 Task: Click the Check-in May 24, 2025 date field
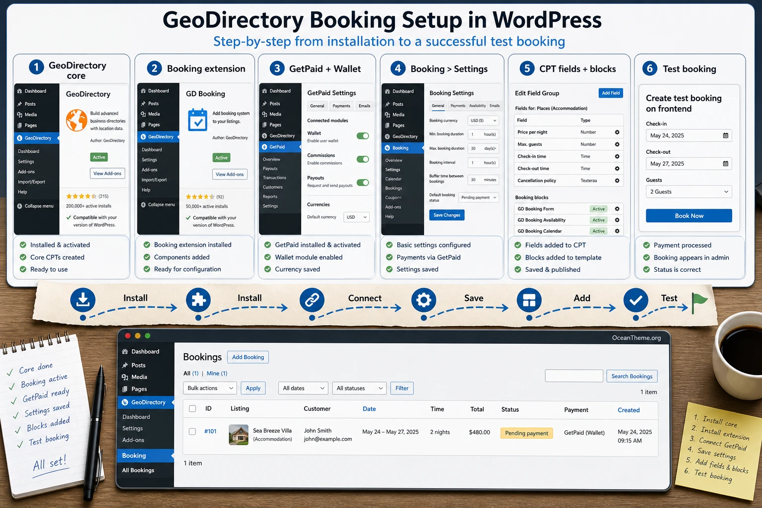tap(689, 135)
